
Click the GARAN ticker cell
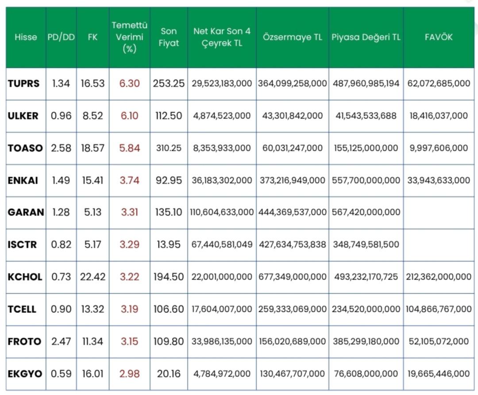pyautogui.click(x=26, y=212)
